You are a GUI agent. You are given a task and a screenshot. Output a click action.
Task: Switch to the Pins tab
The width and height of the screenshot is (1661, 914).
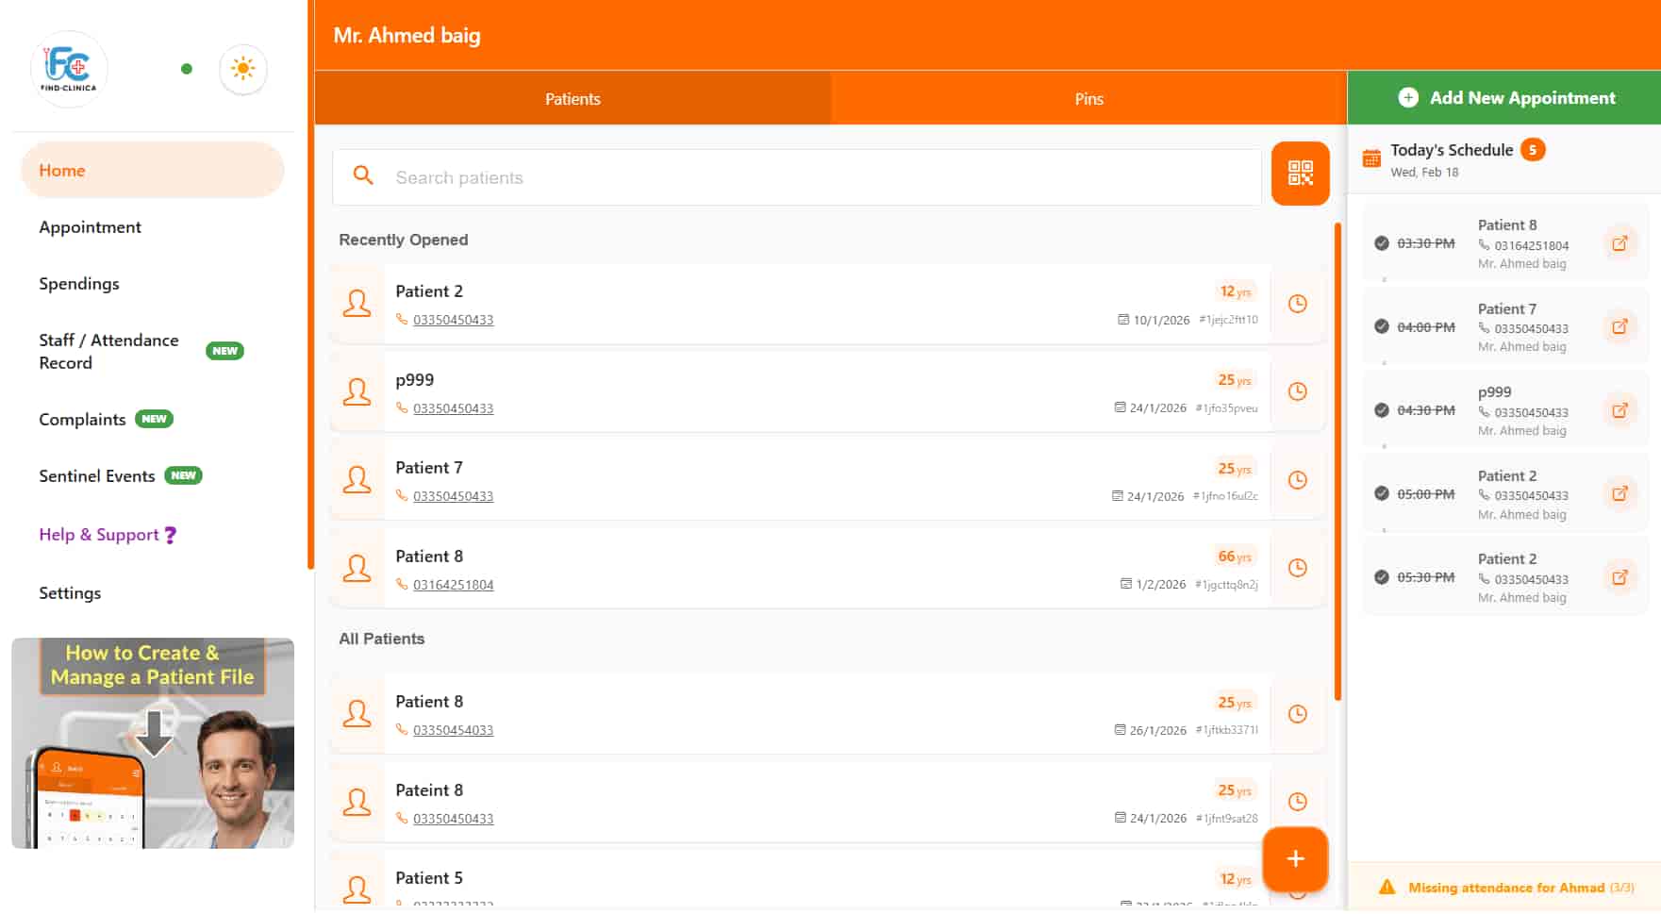(1088, 99)
